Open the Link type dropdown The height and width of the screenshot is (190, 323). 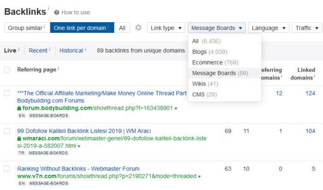coord(166,28)
